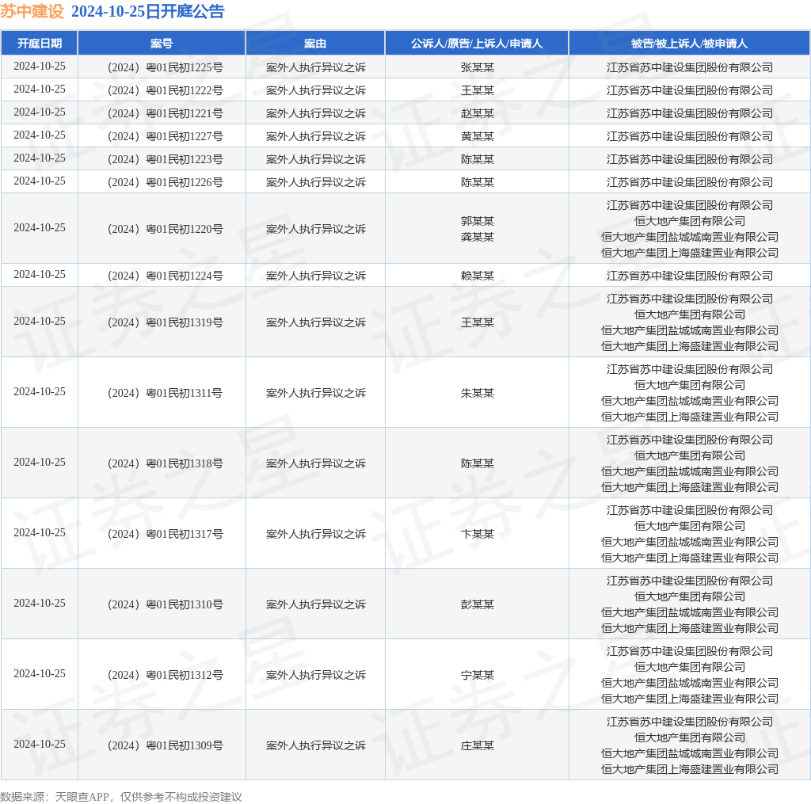Click 江苏省苏中建设集团股份有限公司 in the 赵某某 row
Viewport: 811px width, 804px height.
pos(690,113)
